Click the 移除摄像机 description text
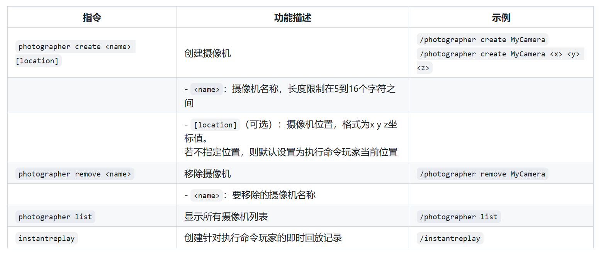Viewport: 601px width, 256px height. point(207,174)
